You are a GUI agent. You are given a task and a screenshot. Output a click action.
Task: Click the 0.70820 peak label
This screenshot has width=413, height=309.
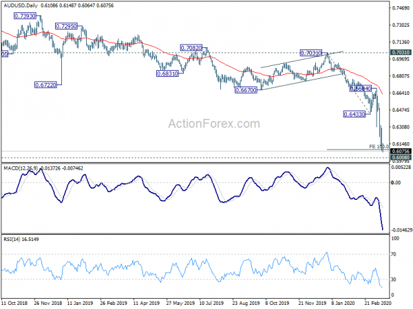191,48
